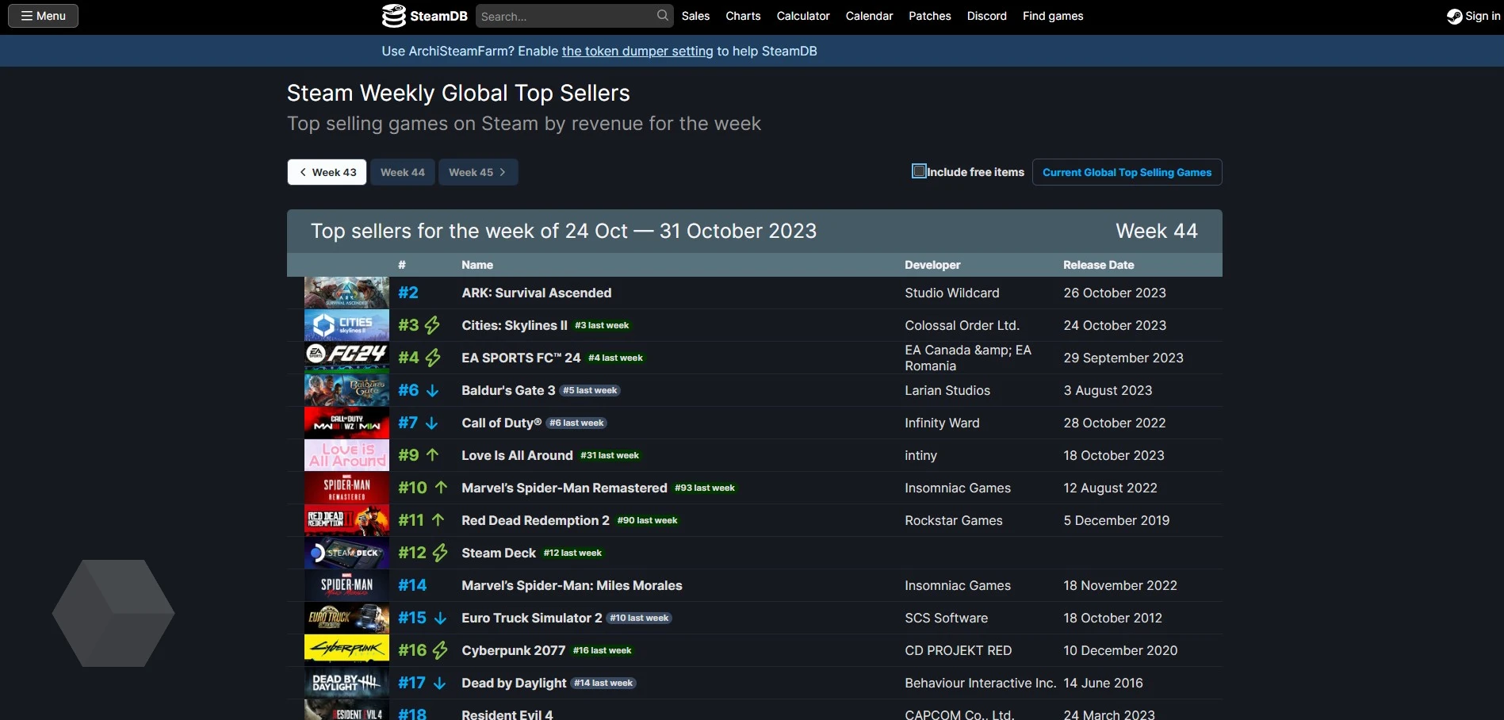Open ARK: Survival Ascended thumbnail

tap(346, 293)
